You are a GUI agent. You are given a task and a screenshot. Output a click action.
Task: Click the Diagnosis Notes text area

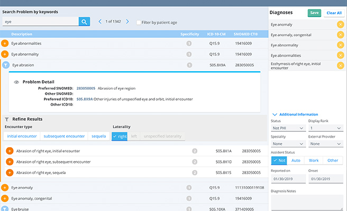307,203
